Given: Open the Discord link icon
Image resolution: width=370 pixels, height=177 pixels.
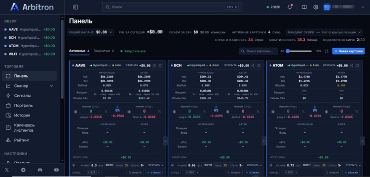Looking at the screenshot, I should tap(39, 170).
